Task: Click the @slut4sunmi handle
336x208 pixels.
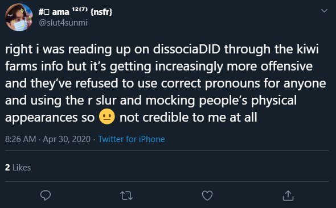Action: tap(63, 23)
